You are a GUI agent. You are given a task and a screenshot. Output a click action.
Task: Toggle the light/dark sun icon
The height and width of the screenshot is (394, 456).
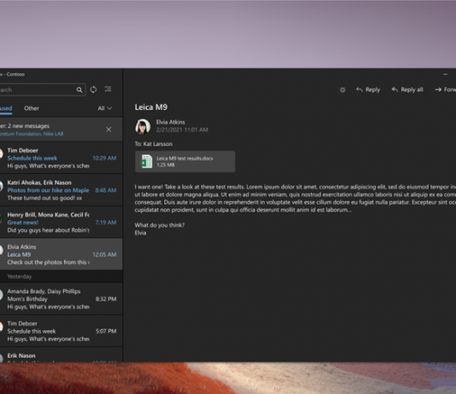[x=342, y=90]
